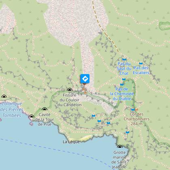Click the Candelle map label
This screenshot has height=170, width=170.
[94, 102]
